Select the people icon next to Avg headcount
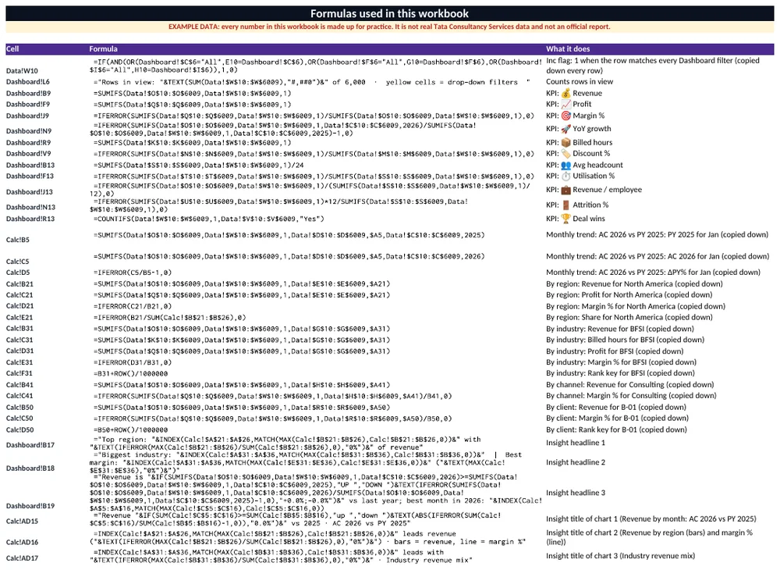Viewport: 780px width, 570px height. (x=565, y=165)
